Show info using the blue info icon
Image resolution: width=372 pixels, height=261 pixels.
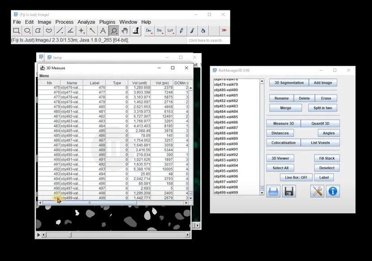pyautogui.click(x=333, y=191)
